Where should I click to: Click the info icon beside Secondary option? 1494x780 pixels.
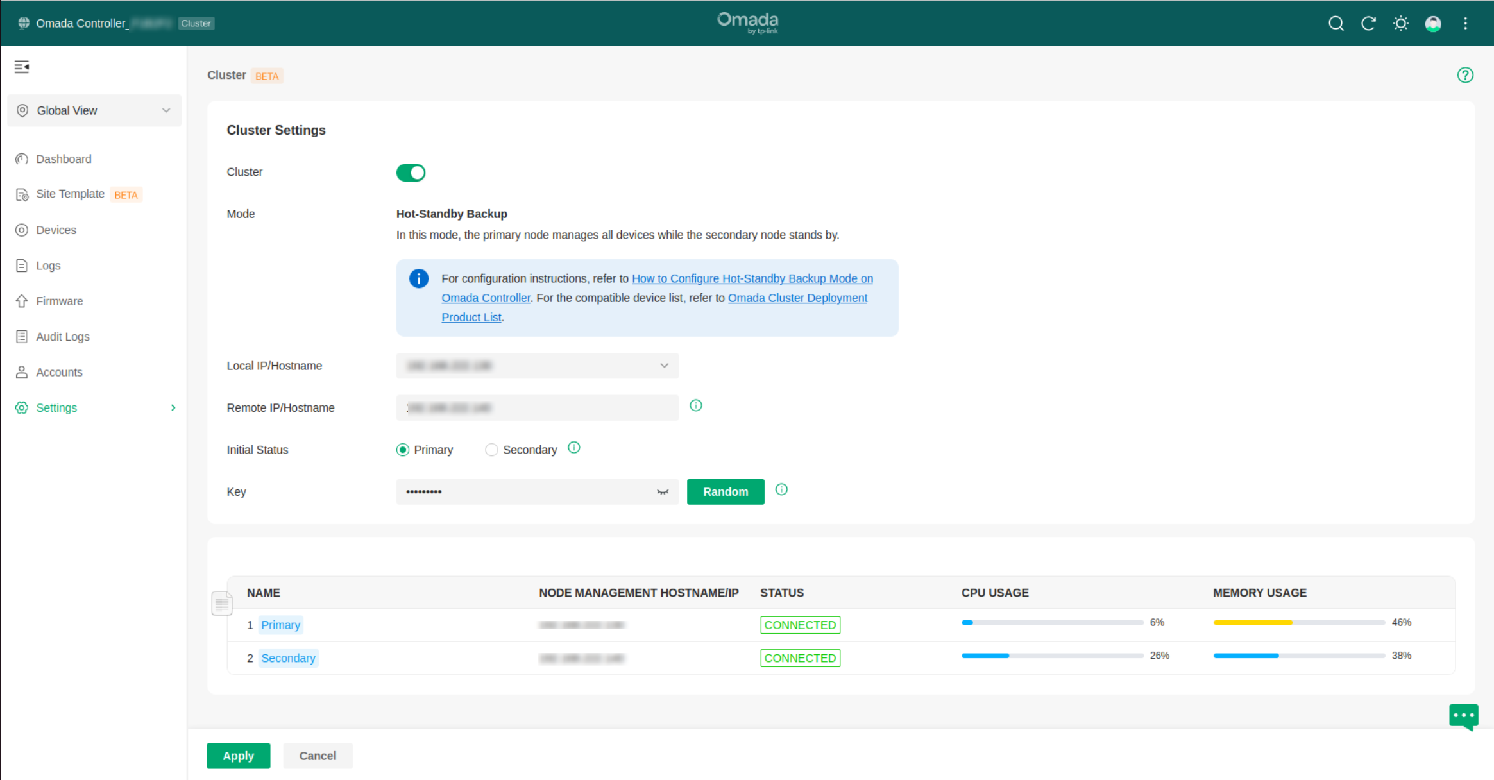click(x=574, y=448)
